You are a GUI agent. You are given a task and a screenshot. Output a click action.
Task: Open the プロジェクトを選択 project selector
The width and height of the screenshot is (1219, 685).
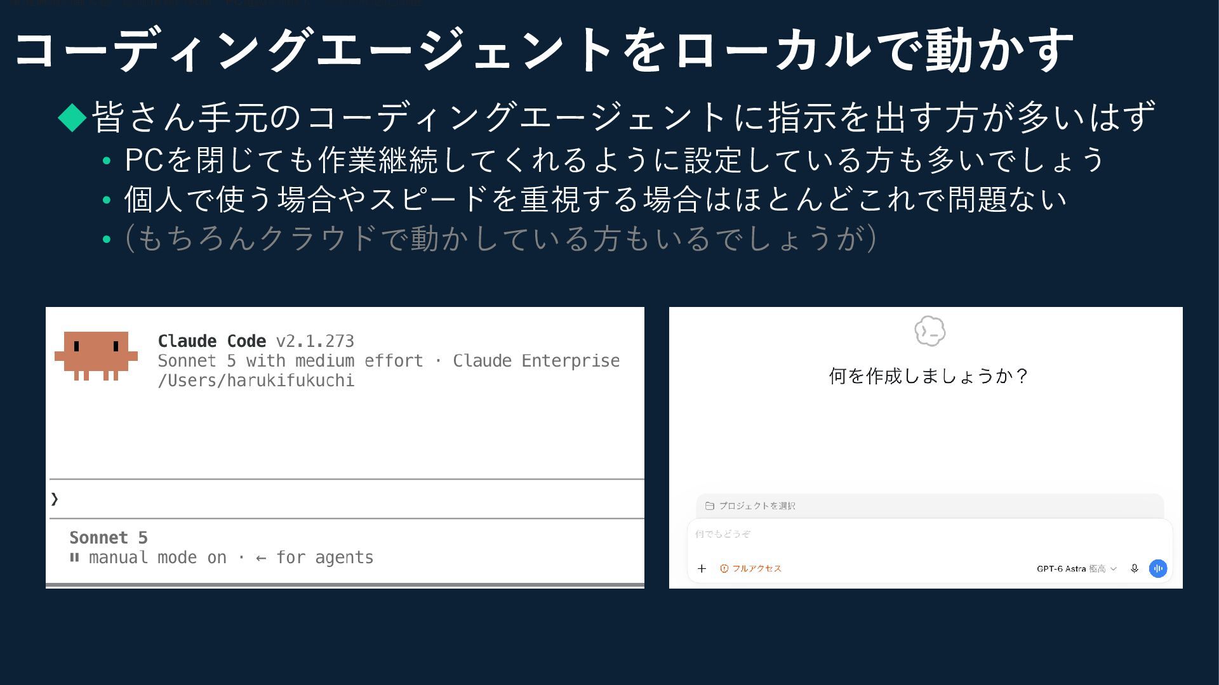929,506
